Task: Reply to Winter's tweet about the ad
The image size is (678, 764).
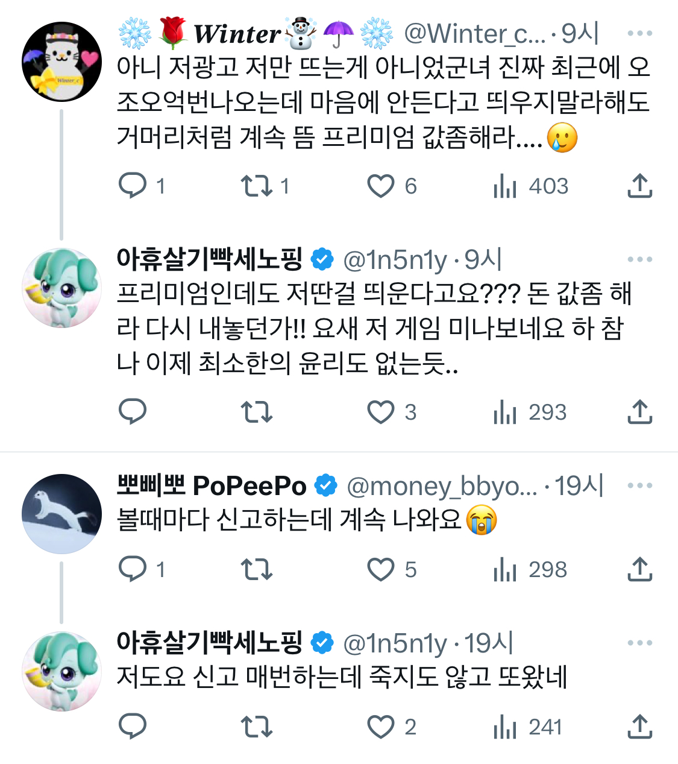Action: (x=133, y=186)
